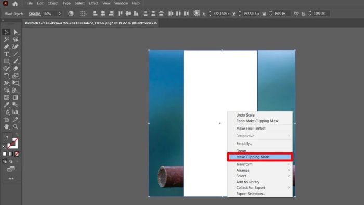The image size is (364, 205).
Task: Open the File menu
Action: pyautogui.click(x=30, y=3)
